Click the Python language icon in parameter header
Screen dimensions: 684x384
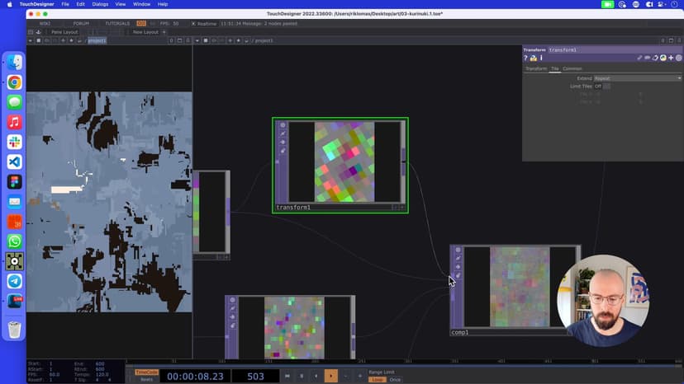click(x=663, y=58)
